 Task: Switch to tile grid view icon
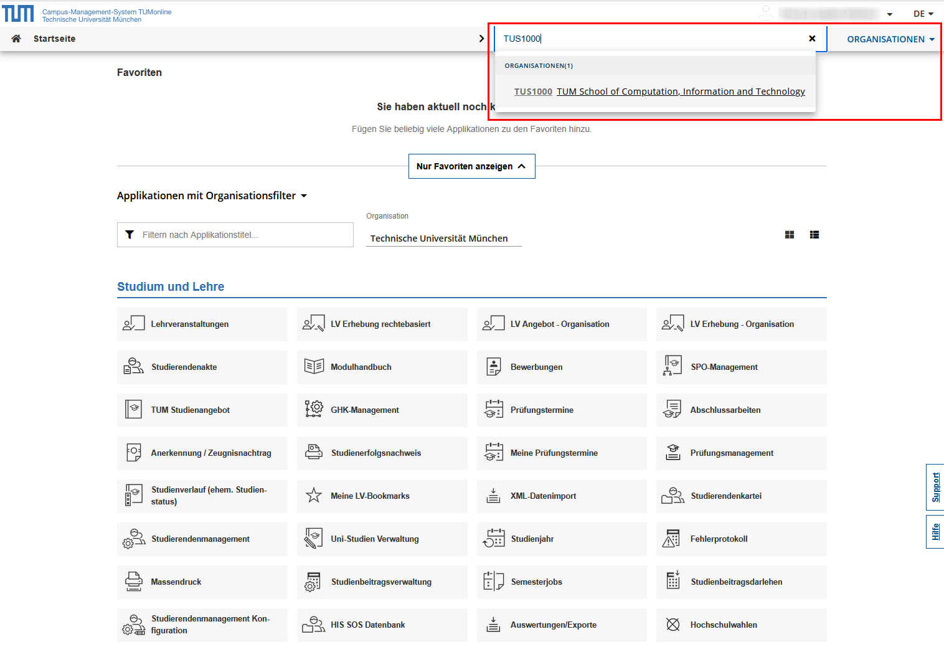(x=790, y=235)
